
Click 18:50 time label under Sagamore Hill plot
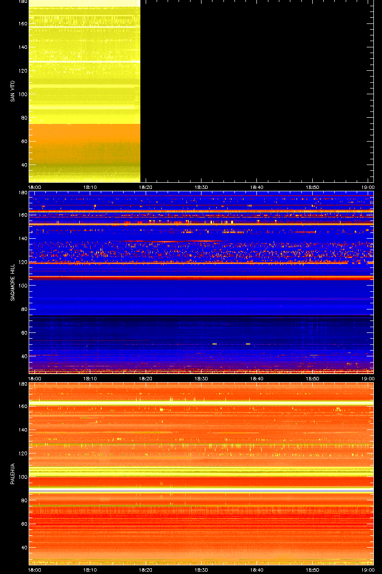point(313,378)
